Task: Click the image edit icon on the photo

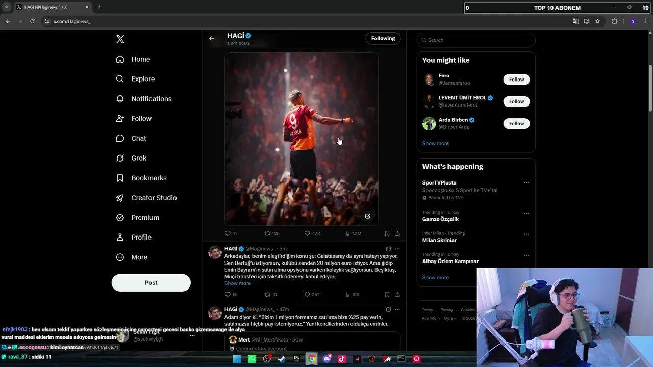Action: point(367,216)
